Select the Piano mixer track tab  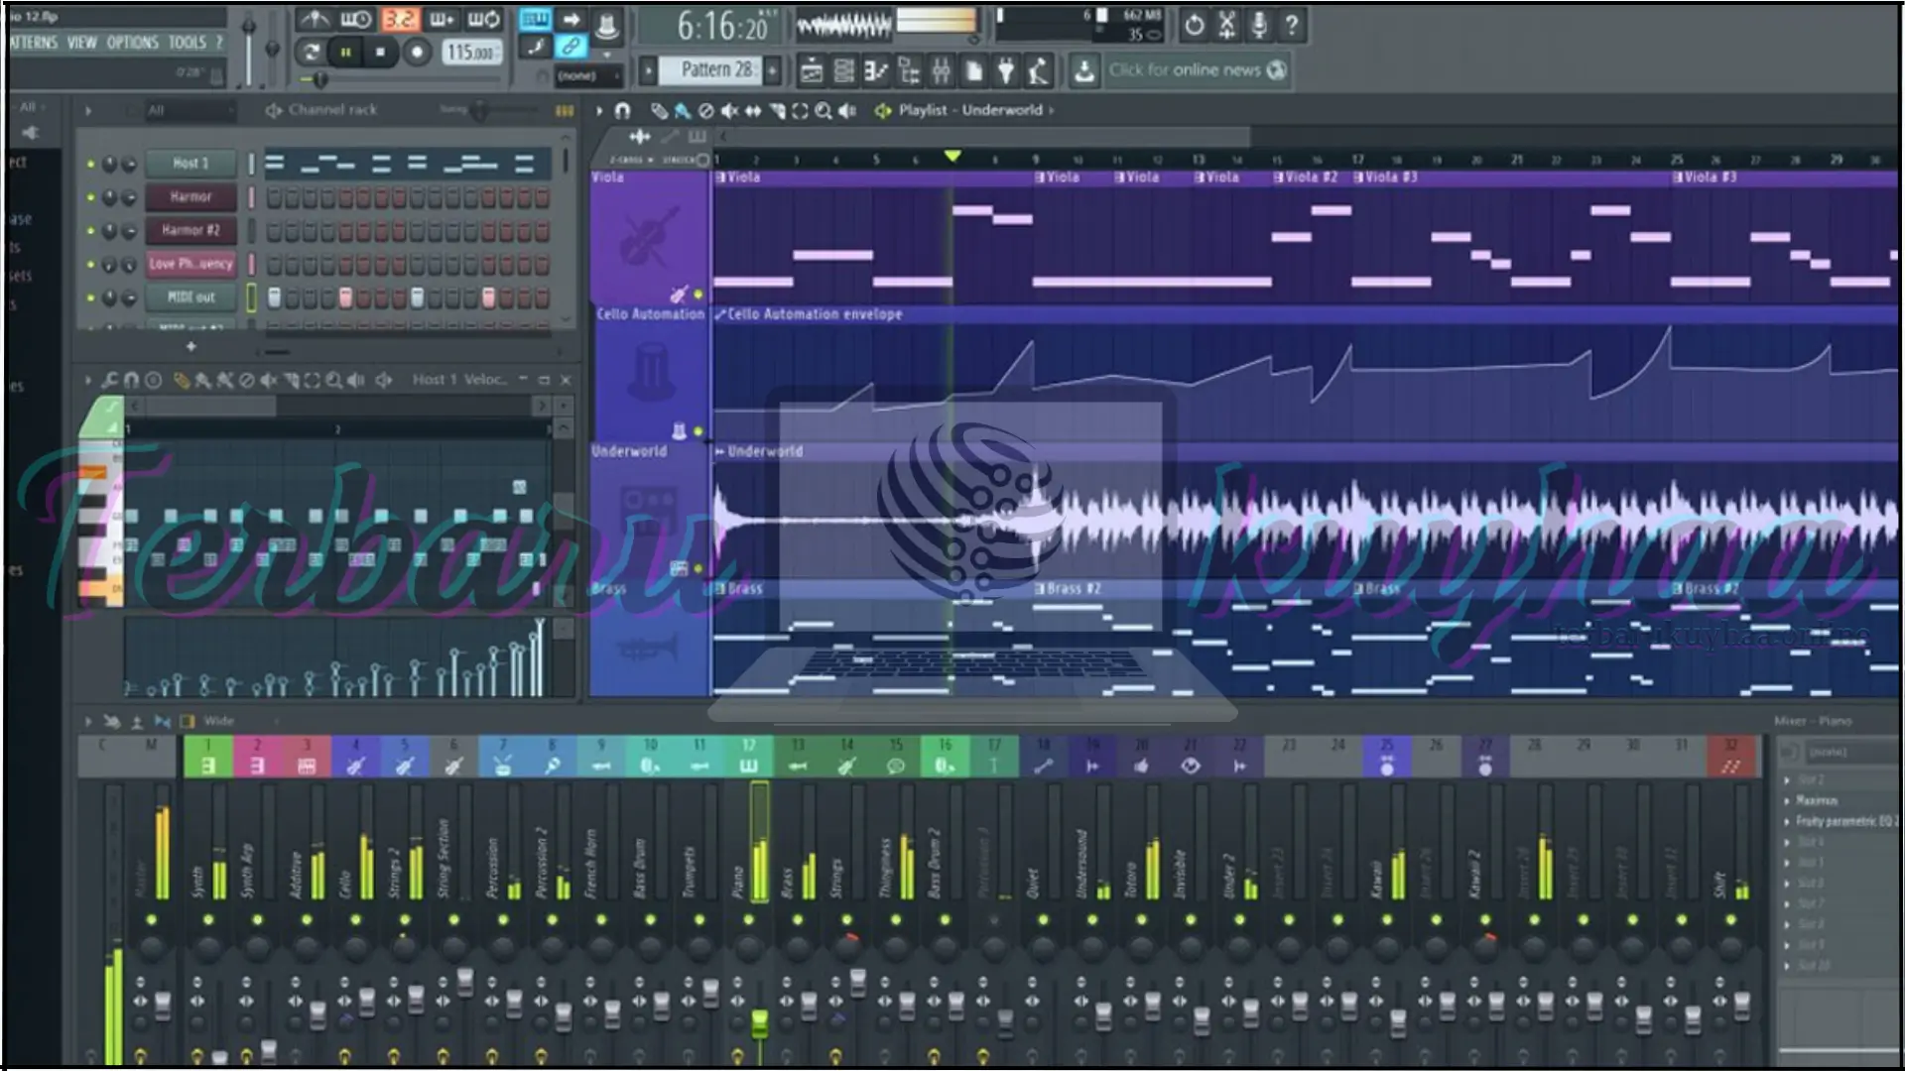point(749,756)
